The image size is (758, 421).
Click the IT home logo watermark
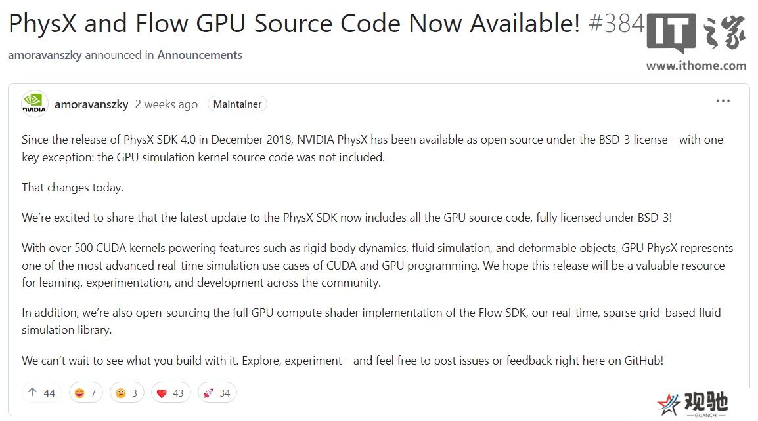point(696,32)
